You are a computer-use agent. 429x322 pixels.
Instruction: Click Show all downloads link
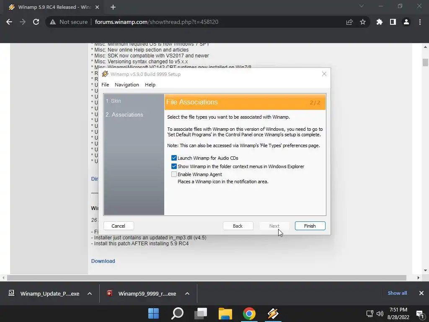[x=397, y=293]
